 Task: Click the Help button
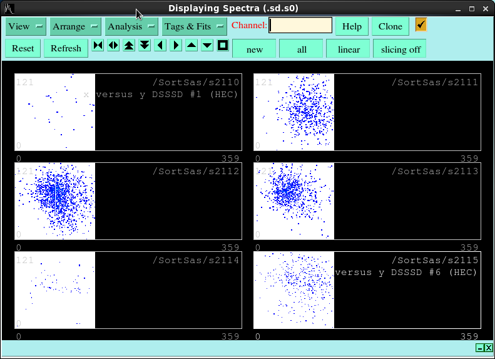tap(352, 26)
